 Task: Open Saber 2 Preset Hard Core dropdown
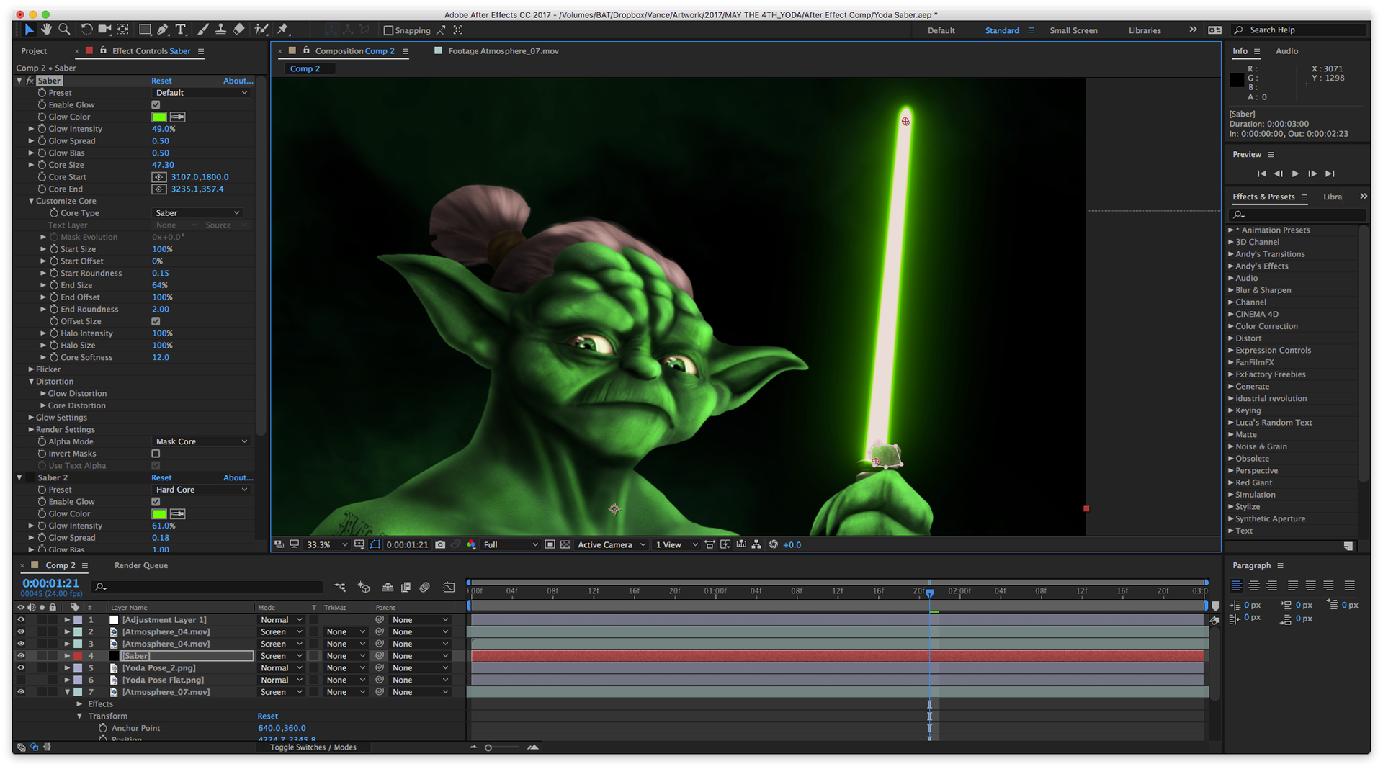201,490
